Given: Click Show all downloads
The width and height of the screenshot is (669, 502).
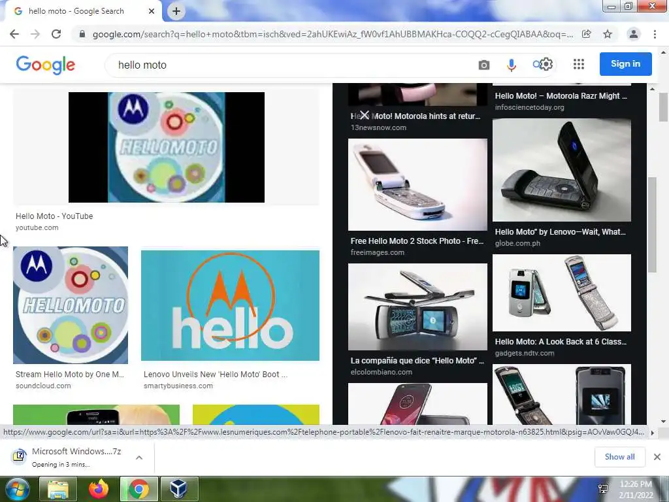Looking at the screenshot, I should click(x=619, y=457).
